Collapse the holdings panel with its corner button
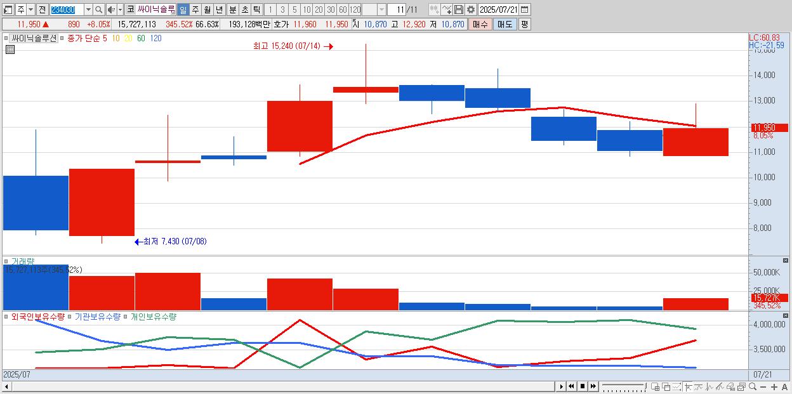The height and width of the screenshot is (394, 792). coord(786,316)
